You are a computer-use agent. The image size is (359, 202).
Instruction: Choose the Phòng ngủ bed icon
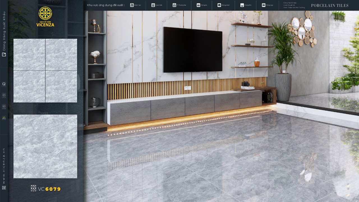tap(264, 5)
